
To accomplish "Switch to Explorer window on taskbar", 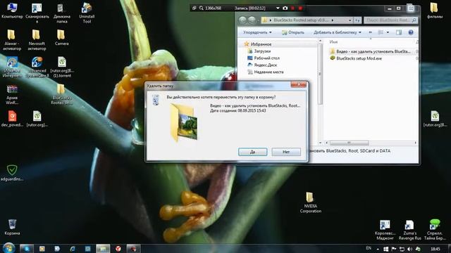I will coord(103,249).
